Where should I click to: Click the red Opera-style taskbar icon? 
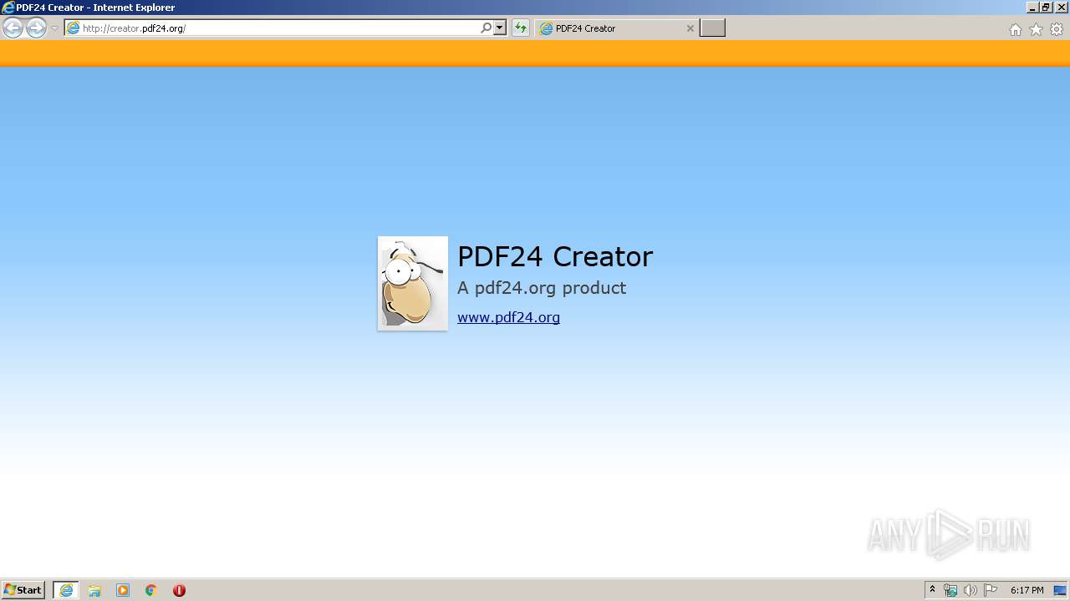[x=179, y=590]
